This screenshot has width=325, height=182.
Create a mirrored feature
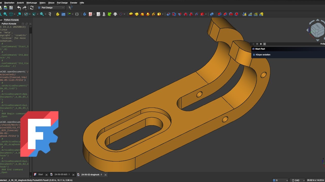(244, 14)
